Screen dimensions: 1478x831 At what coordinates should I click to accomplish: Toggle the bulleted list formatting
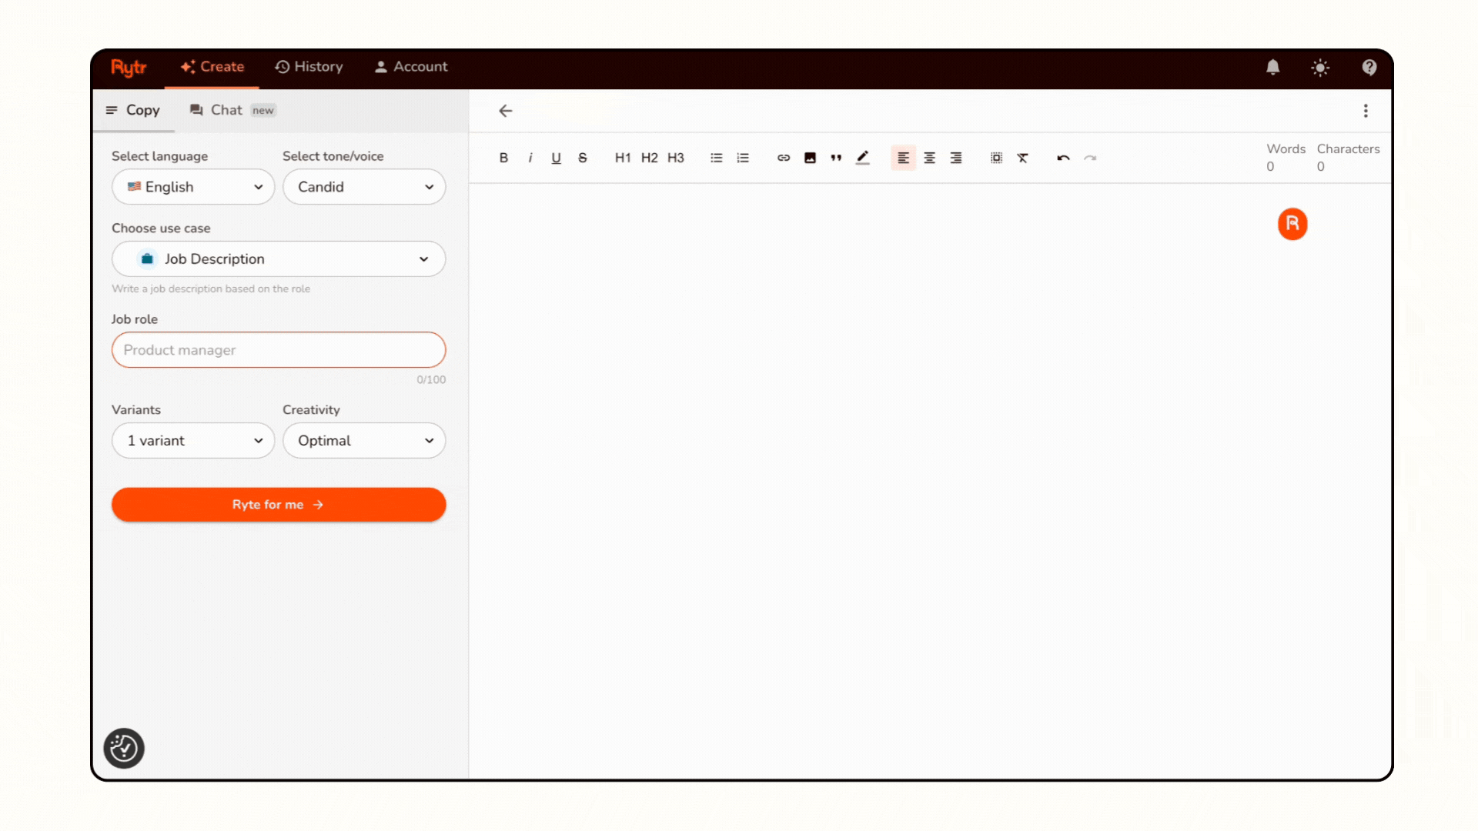716,158
